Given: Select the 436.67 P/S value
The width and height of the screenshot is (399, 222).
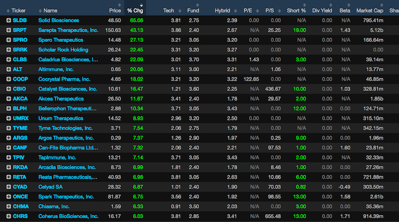Looking at the screenshot, I should click(x=273, y=89).
